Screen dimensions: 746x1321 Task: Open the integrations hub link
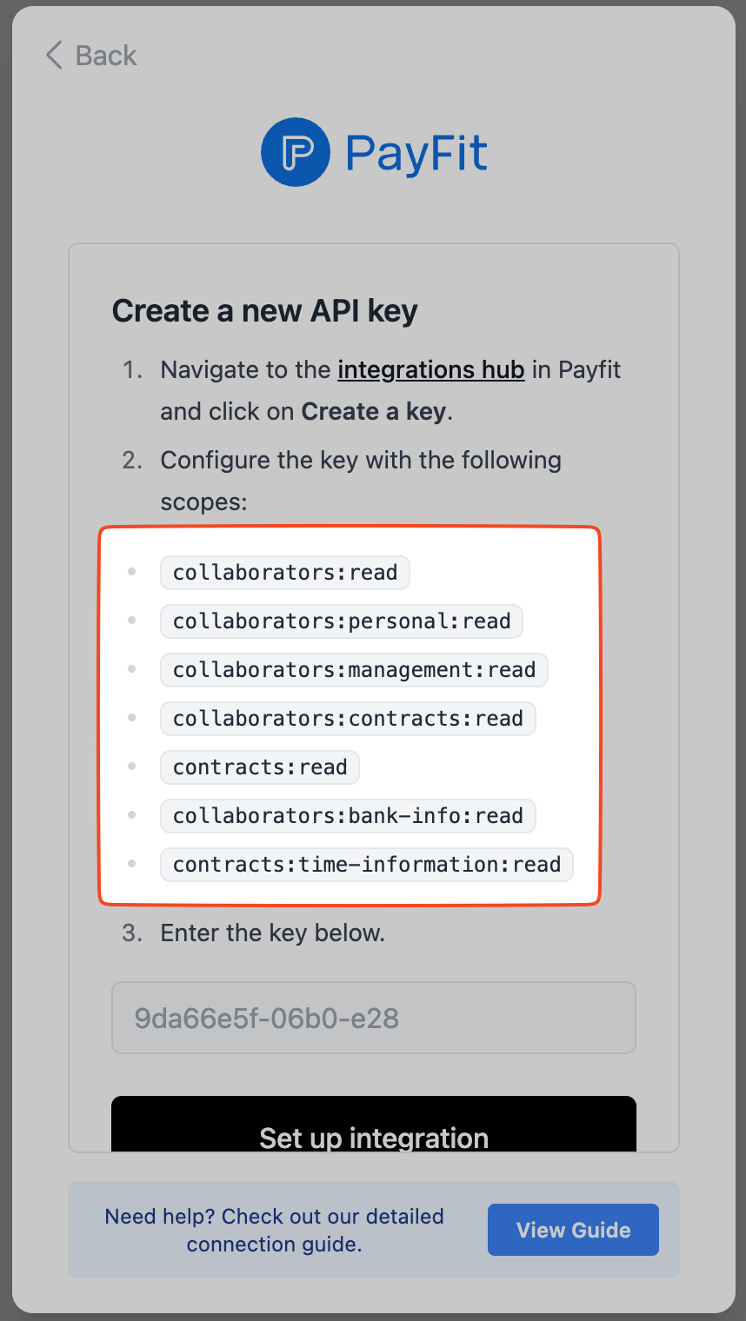point(430,369)
